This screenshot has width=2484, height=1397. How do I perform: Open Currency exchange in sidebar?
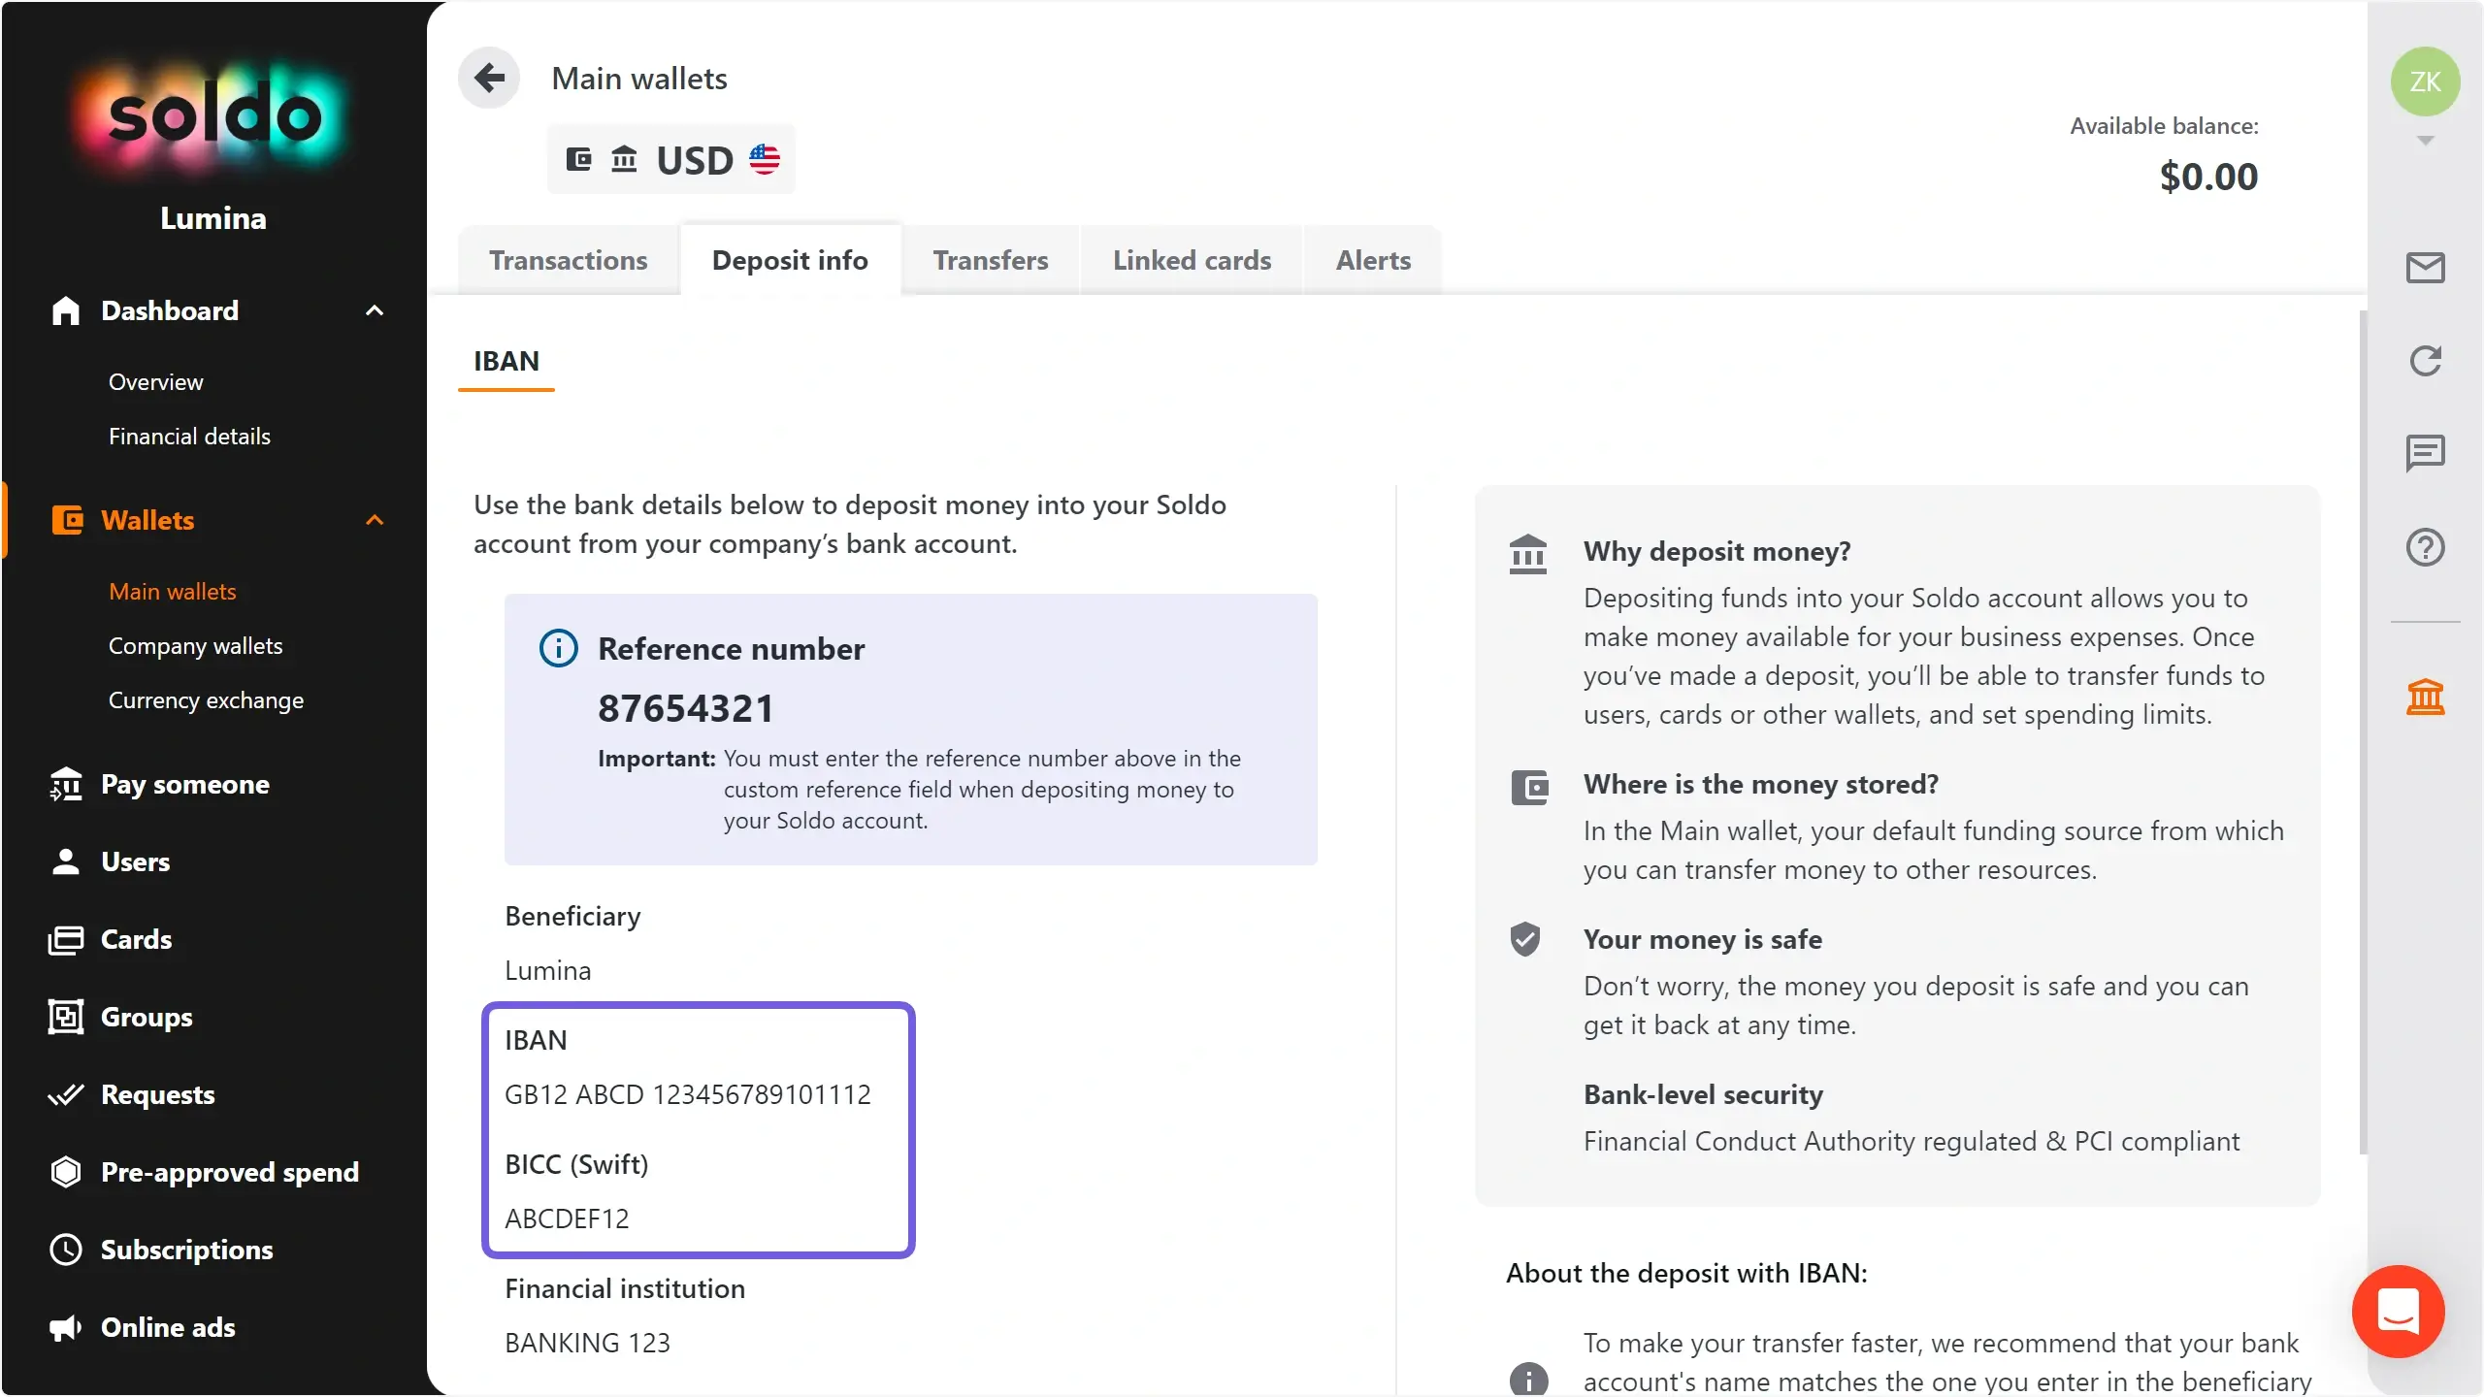click(206, 700)
